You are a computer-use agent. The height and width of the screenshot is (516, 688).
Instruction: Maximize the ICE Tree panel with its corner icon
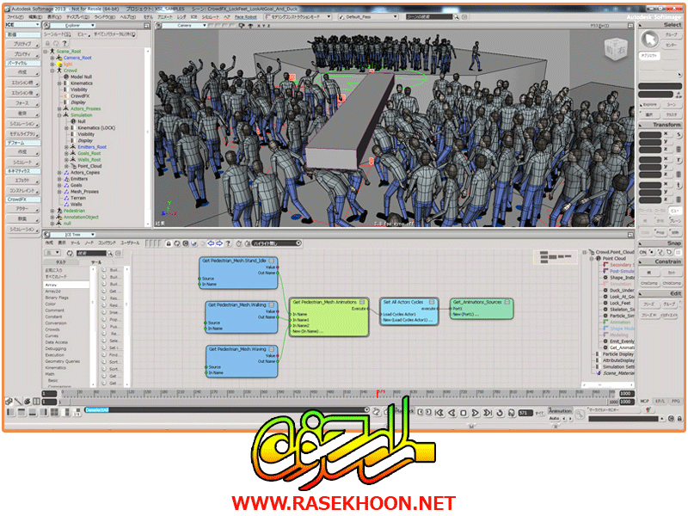pos(630,235)
